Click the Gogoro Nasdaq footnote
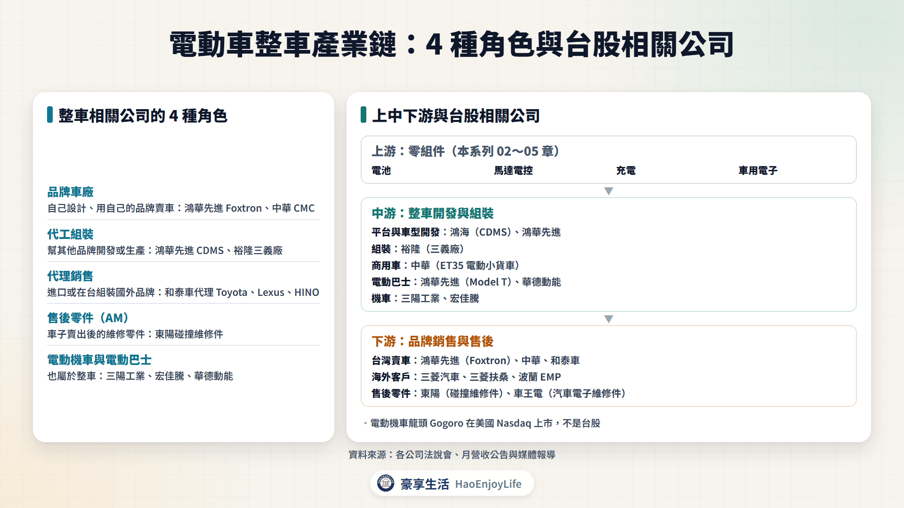 point(485,423)
